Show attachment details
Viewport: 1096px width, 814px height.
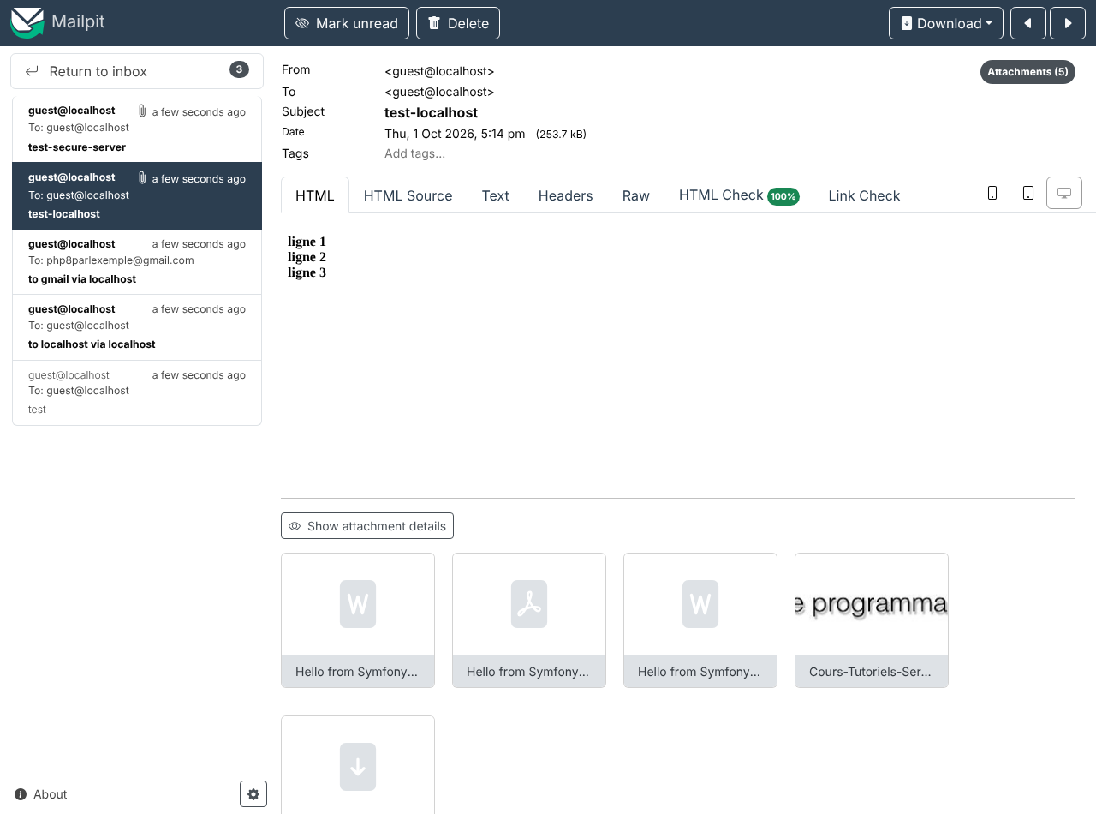[367, 526]
